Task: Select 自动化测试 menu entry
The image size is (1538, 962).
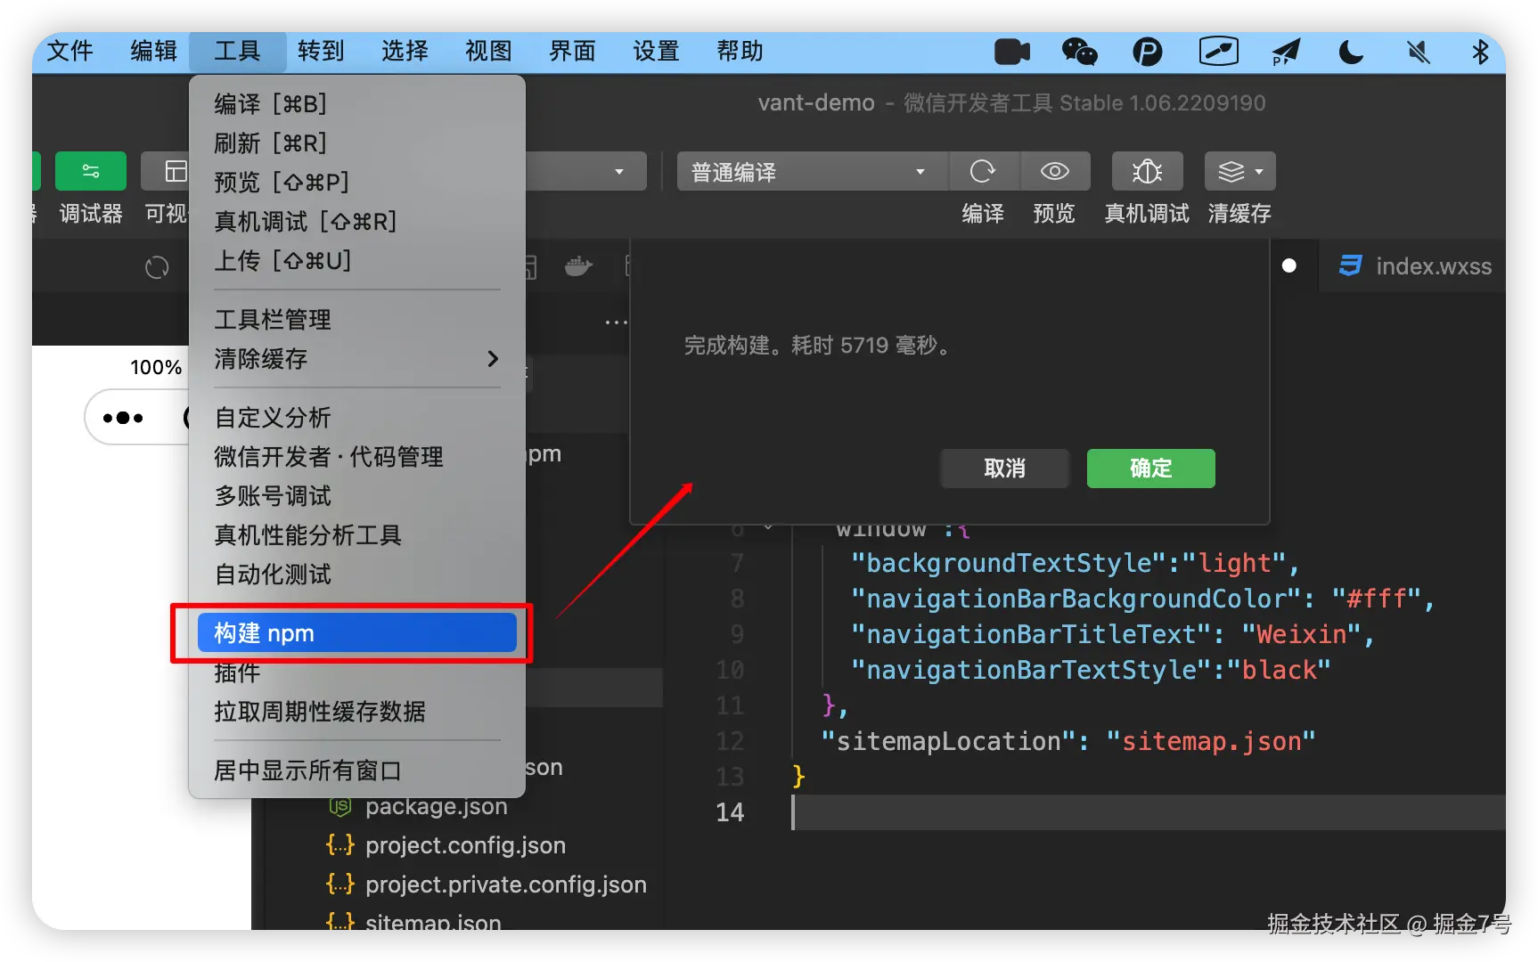Action: tap(356, 575)
